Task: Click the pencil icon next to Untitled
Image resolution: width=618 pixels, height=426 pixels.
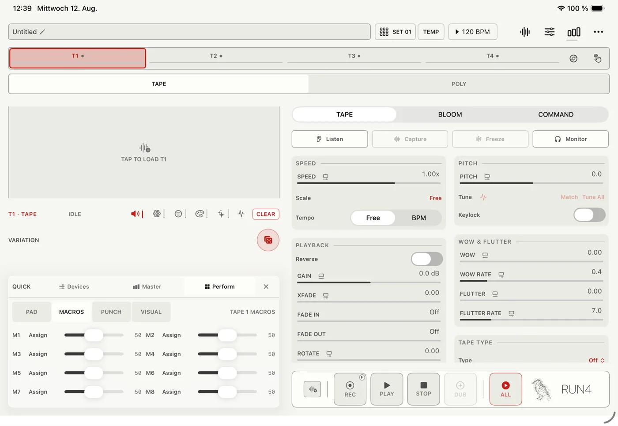Action: (42, 32)
